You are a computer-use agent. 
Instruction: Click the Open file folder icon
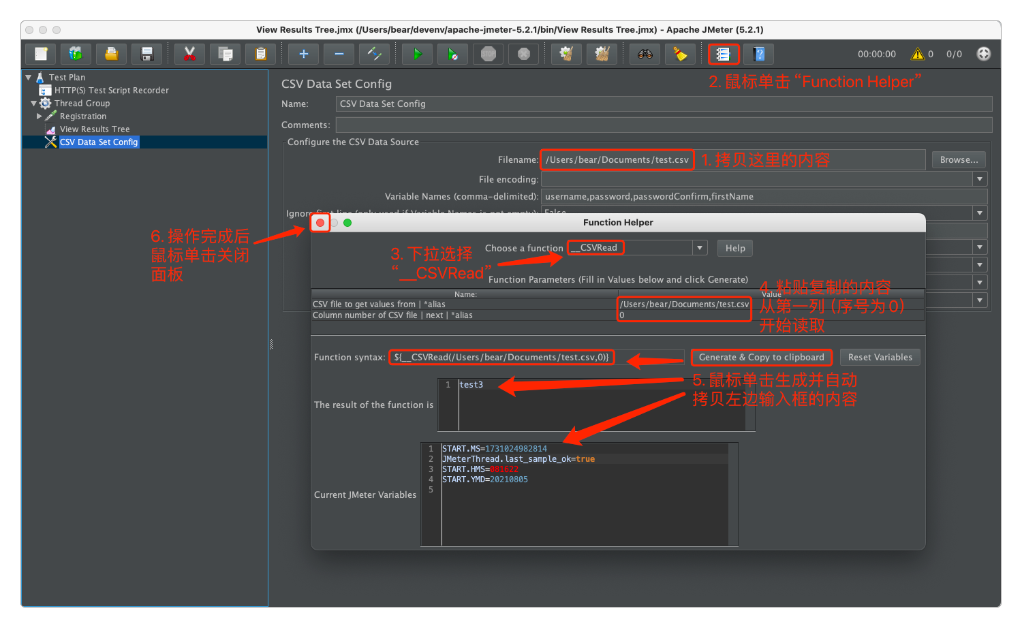point(112,54)
